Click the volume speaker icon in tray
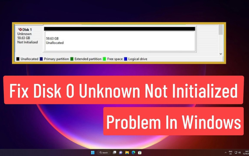The image size is (249, 156). [239, 153]
